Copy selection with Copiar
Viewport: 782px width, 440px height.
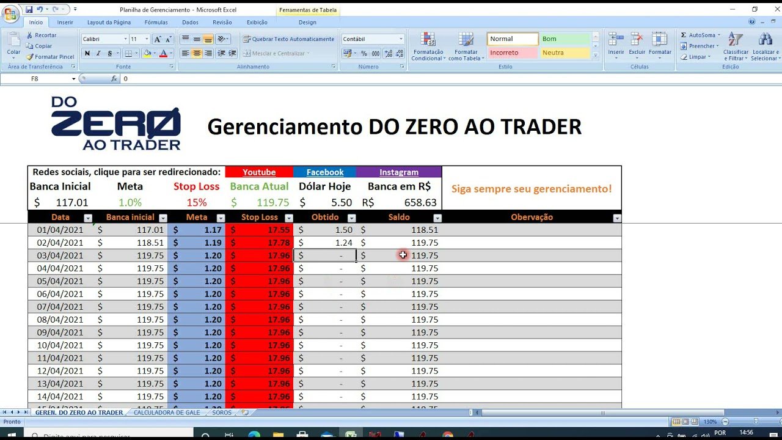39,46
